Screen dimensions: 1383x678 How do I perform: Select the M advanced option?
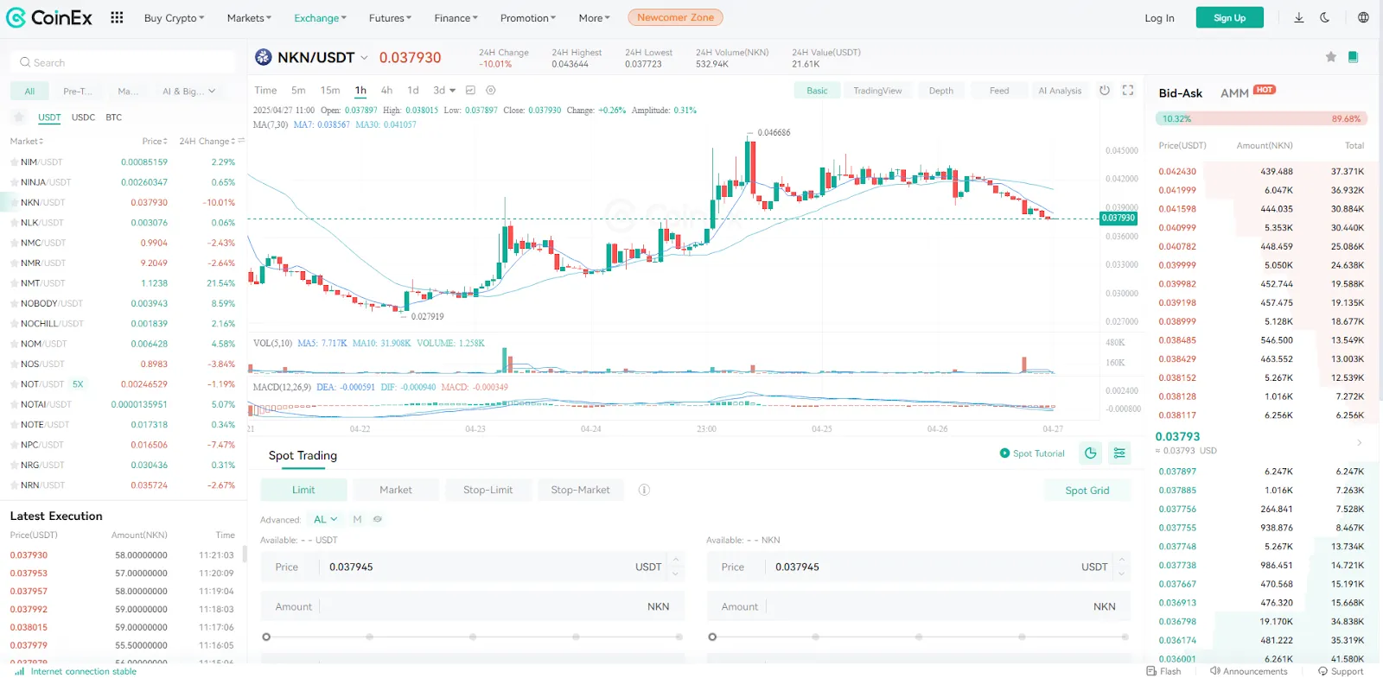pyautogui.click(x=357, y=519)
